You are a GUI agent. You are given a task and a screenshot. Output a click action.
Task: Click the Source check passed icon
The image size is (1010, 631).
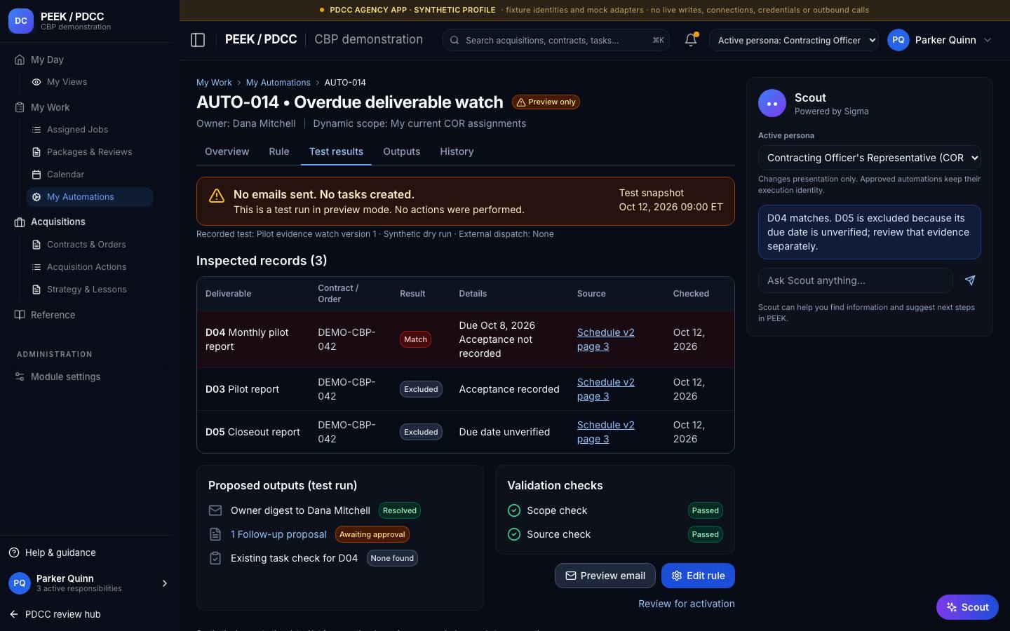[514, 534]
